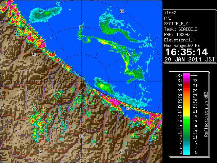
Task: Click the 60 ring label on southwest land
Action: 41,152
